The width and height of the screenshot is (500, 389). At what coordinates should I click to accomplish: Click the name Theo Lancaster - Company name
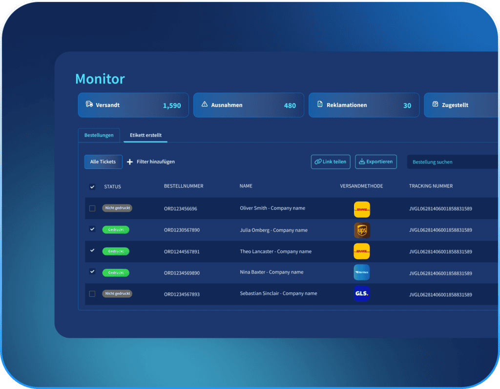276,251
